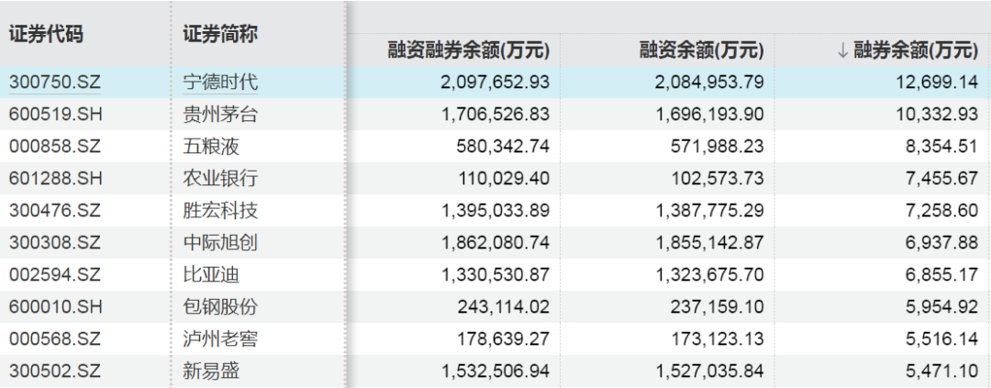Viewport: 991px width, 388px height.
Task: Click the sort arrow on 融券余额 column
Action: [x=842, y=50]
